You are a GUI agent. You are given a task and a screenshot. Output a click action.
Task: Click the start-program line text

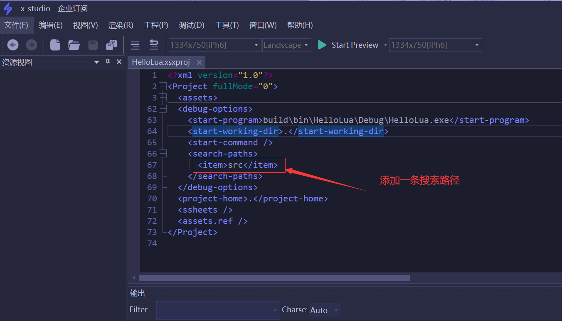pos(358,120)
